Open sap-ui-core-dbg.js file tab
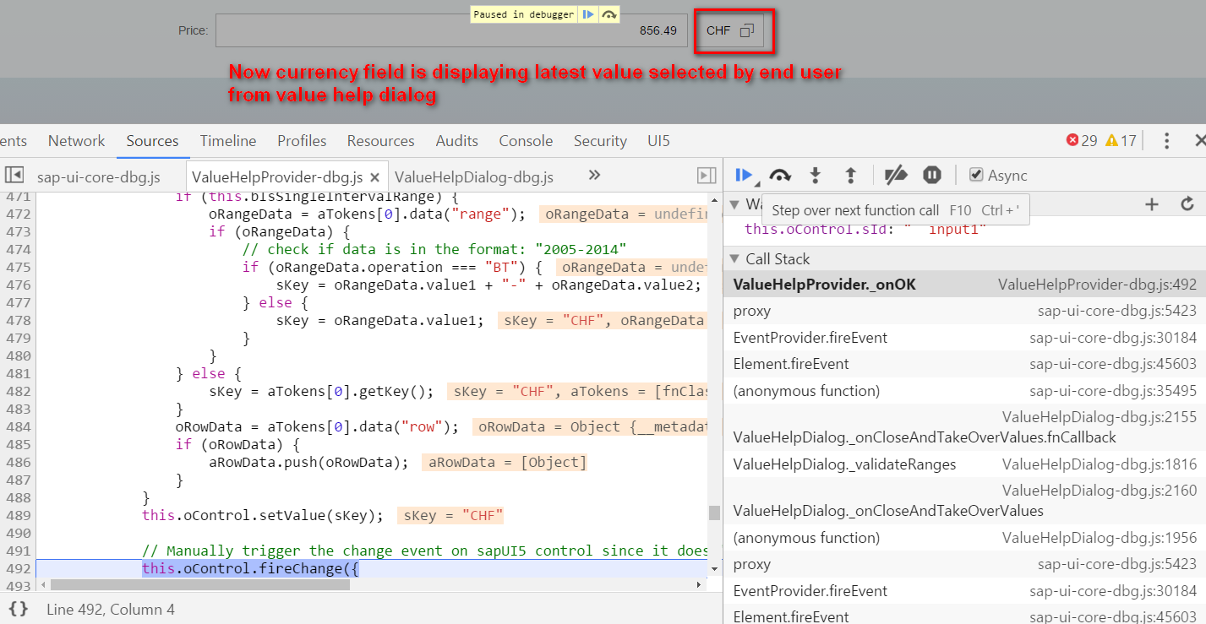 (x=99, y=176)
